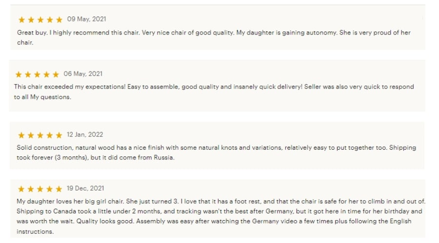This screenshot has width=439, height=243.
Task: Click third star of the 09 May, 2021 review
Action: 40,20
